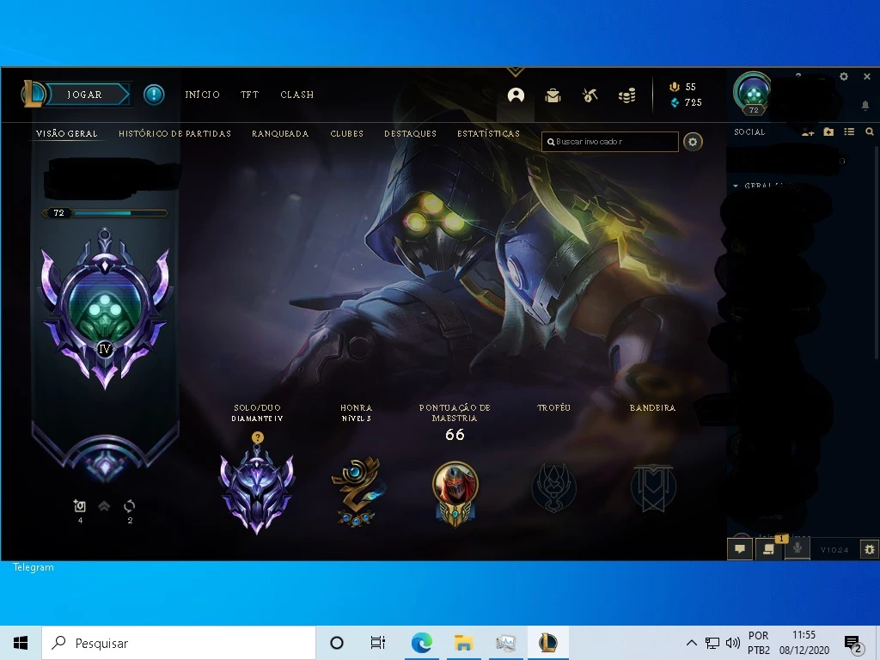The width and height of the screenshot is (880, 660).
Task: Switch to the RANQUEADA tab
Action: [280, 133]
